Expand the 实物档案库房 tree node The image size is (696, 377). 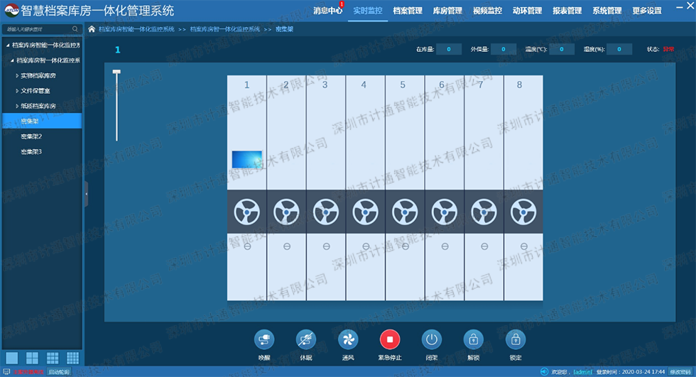coord(17,75)
